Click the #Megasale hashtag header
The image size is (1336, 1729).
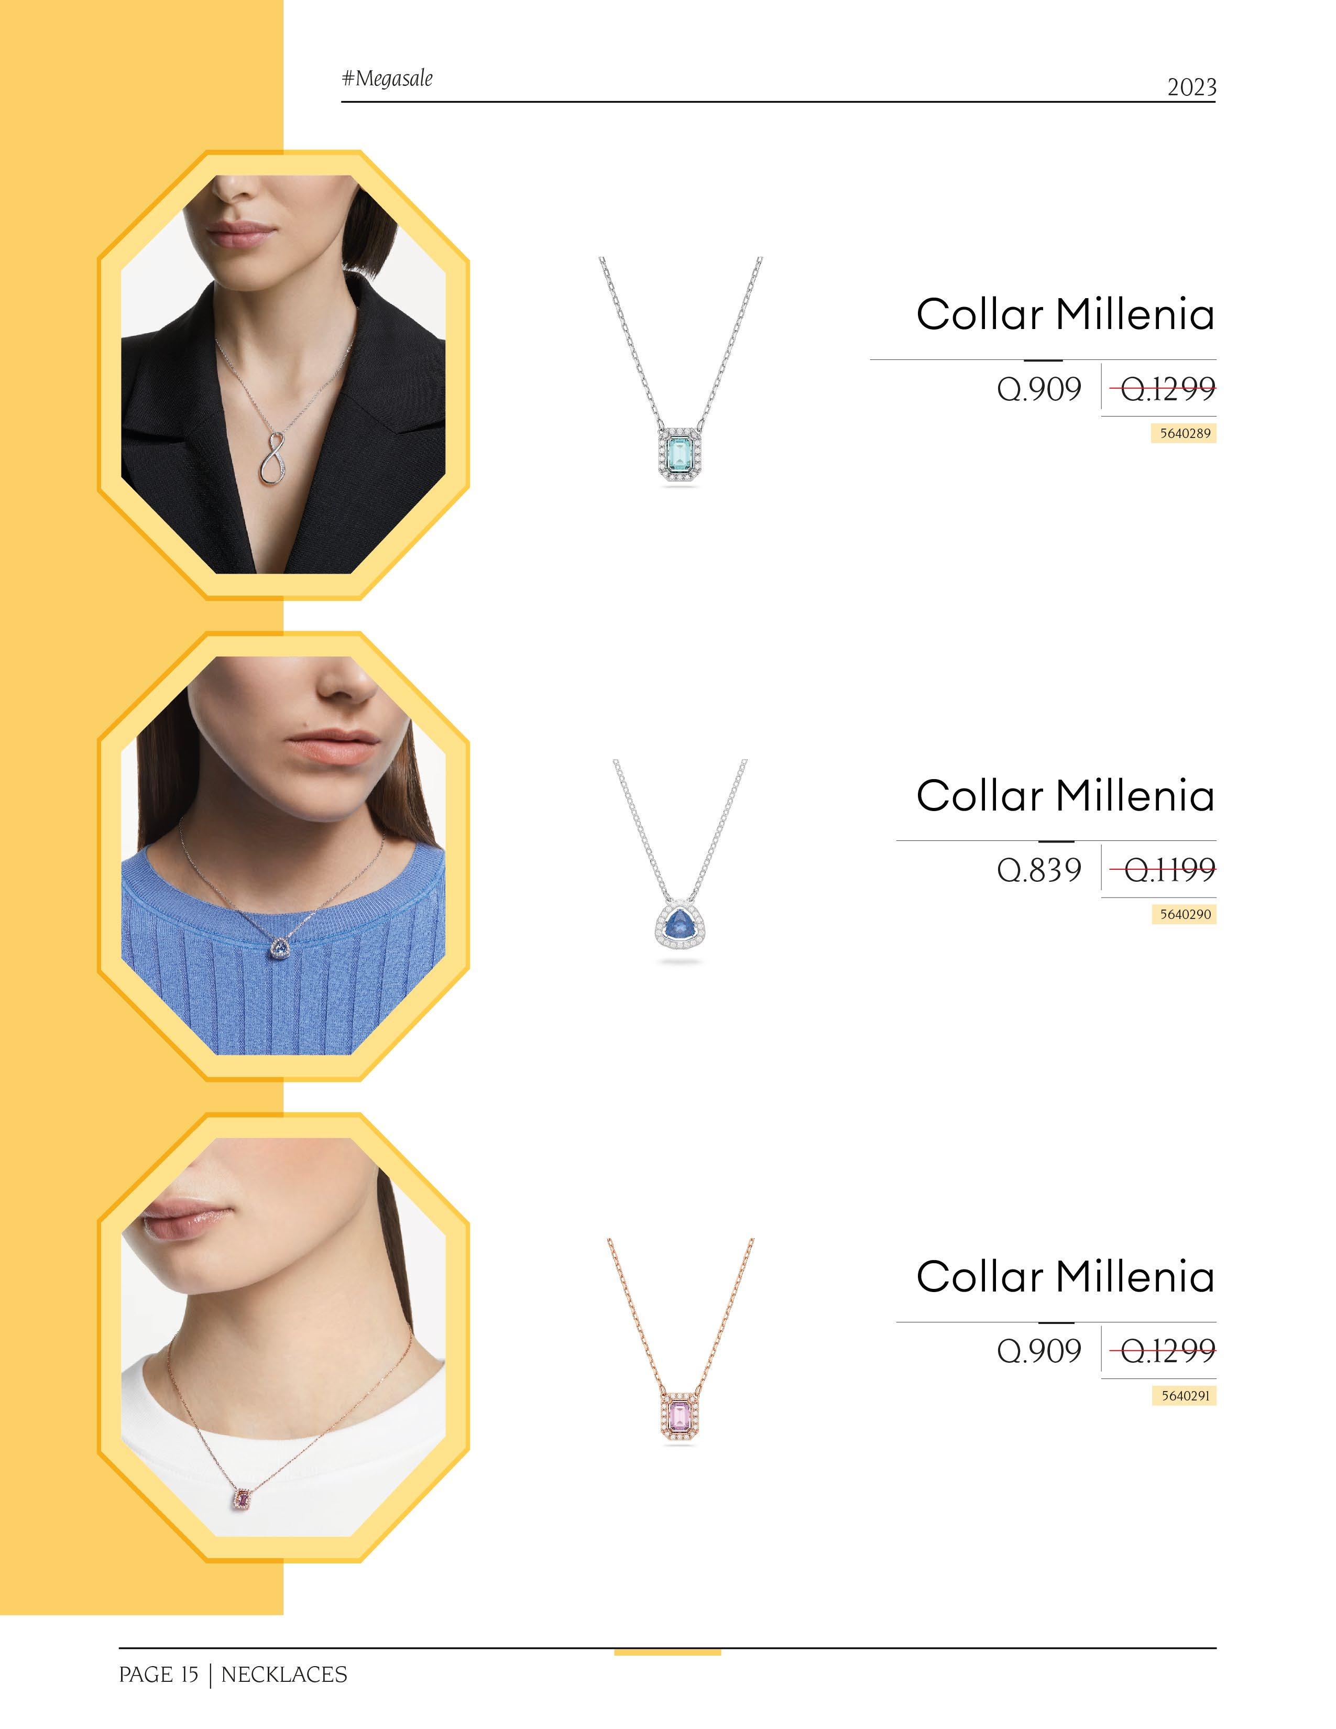click(x=387, y=79)
